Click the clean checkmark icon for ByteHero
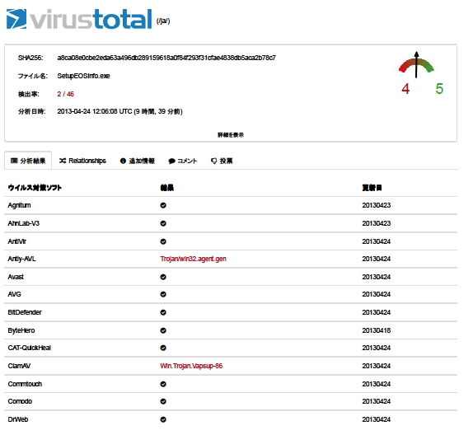Viewport: 473px width, 435px height. [x=163, y=330]
